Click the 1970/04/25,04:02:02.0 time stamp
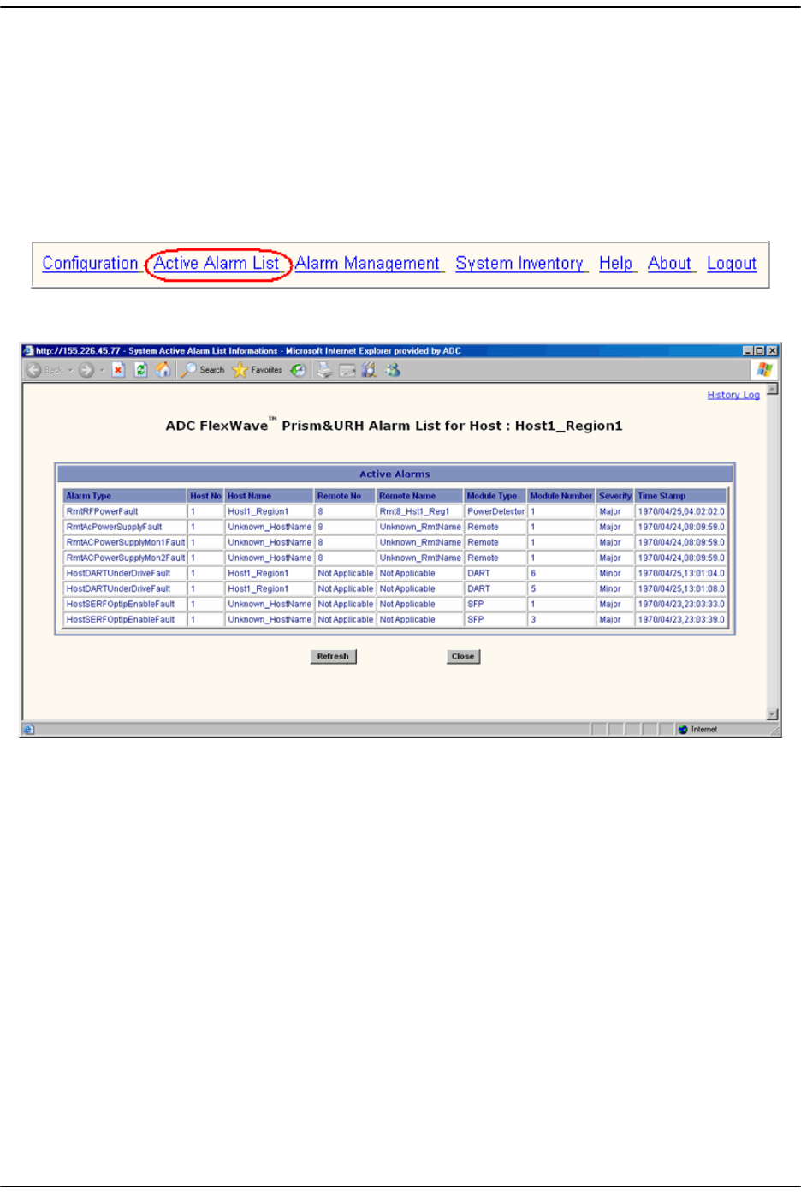This screenshot has width=801, height=1193. click(681, 511)
